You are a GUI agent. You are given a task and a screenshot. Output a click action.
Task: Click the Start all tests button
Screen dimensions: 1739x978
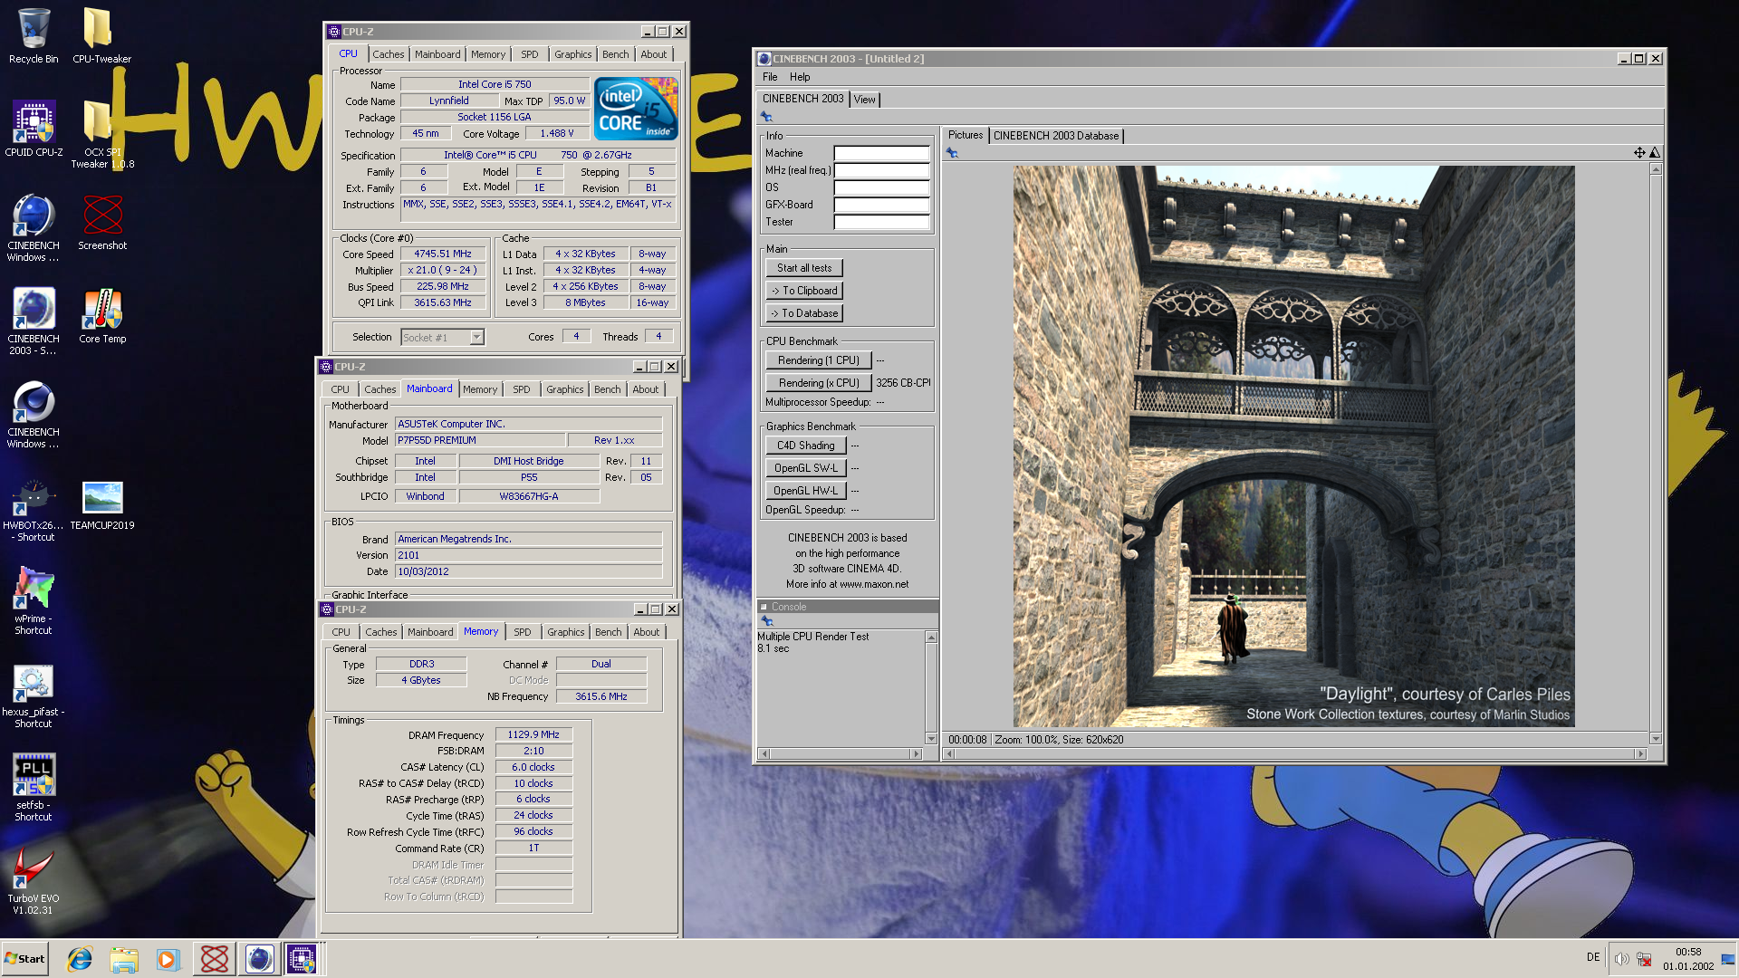804,268
